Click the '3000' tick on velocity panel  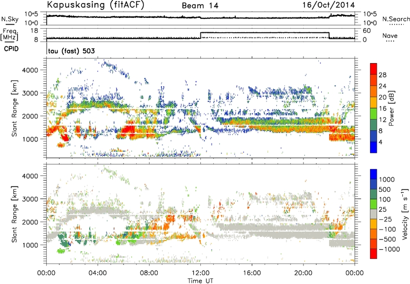tap(30, 199)
